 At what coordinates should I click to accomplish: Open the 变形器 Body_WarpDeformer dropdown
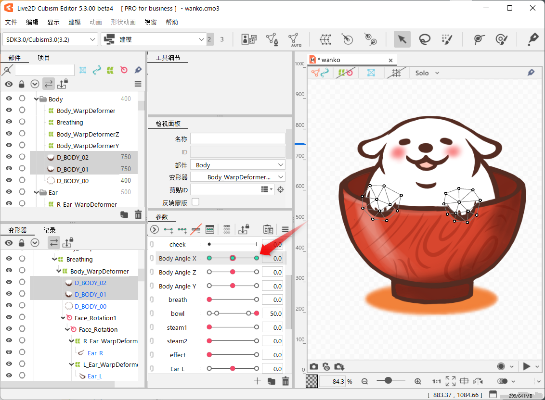[x=237, y=177]
